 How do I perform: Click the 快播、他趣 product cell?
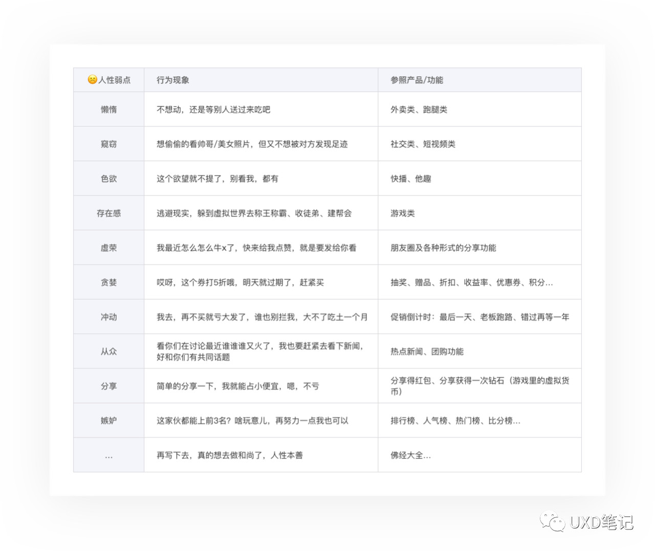tap(410, 179)
